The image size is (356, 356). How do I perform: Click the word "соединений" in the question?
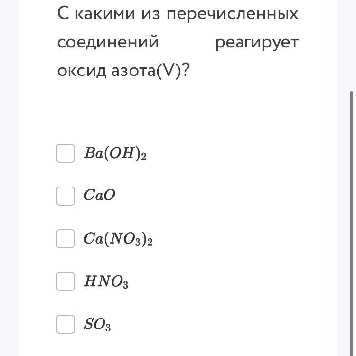(x=108, y=43)
